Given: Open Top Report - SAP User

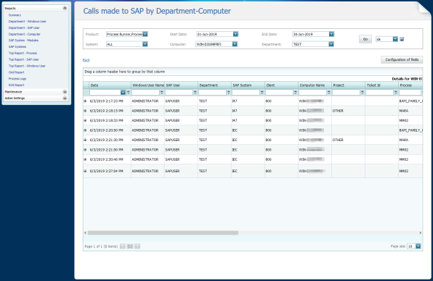Looking at the screenshot, I should click(x=24, y=59).
